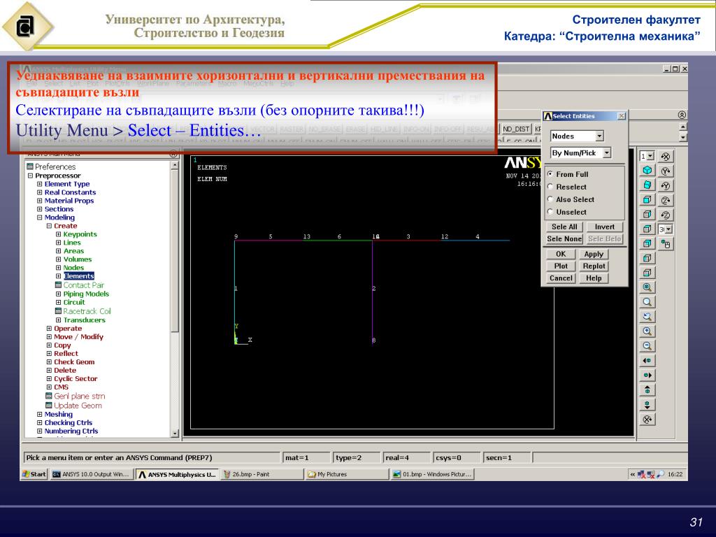
Task: Switch to ANSYS 10.0 Output Window in taskbar
Action: pos(92,474)
